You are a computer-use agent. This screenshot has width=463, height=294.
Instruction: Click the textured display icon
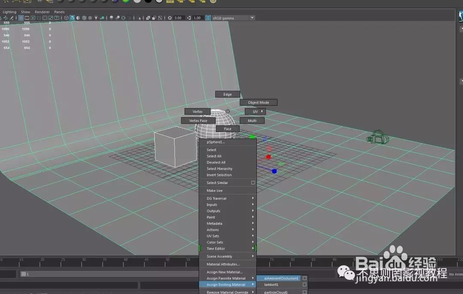coord(90,18)
